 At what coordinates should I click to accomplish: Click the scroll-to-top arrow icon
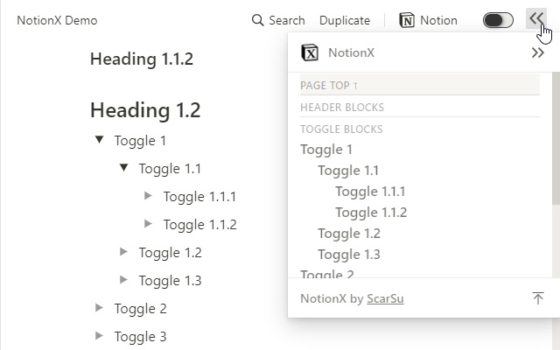[x=538, y=298]
